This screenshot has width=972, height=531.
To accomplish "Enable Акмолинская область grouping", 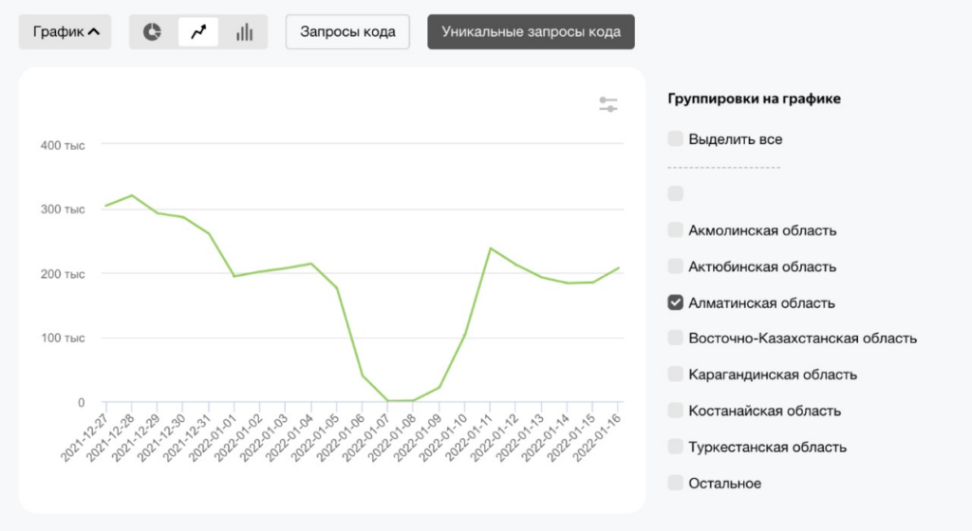I will pyautogui.click(x=675, y=230).
